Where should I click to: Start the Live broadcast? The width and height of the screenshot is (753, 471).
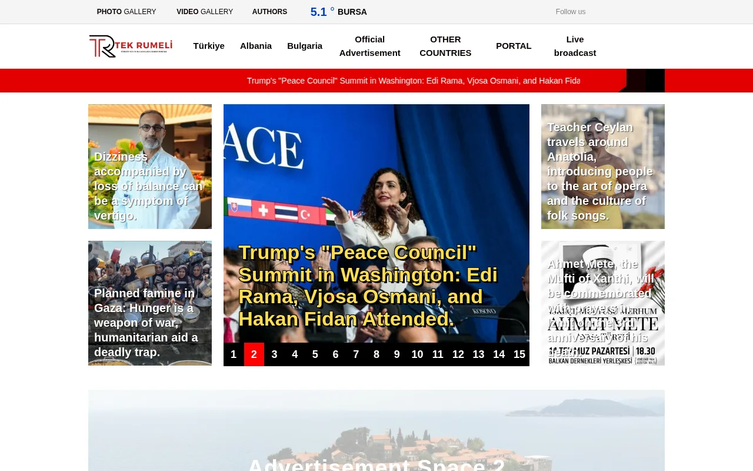[x=575, y=46]
